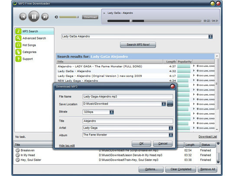This screenshot has height=176, width=234.
Task: Sort downloads by Status column
Action: (208, 145)
